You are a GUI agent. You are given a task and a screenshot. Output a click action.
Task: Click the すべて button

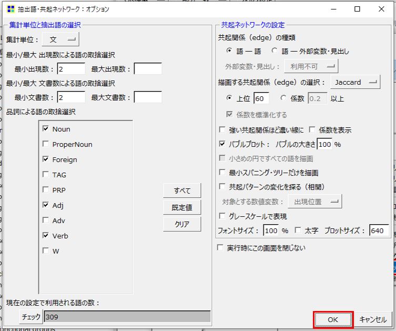[x=182, y=190]
